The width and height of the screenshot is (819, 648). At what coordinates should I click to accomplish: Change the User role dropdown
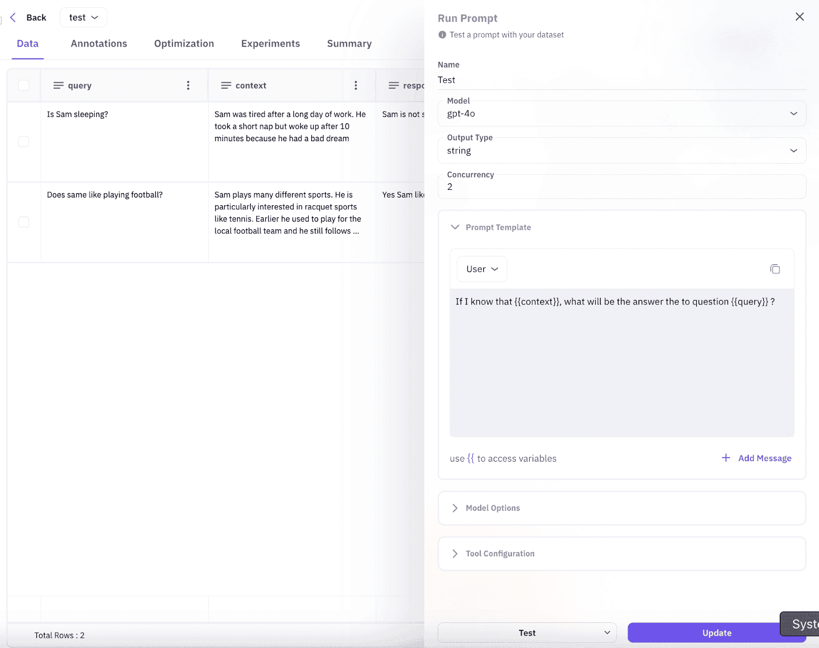pos(482,269)
